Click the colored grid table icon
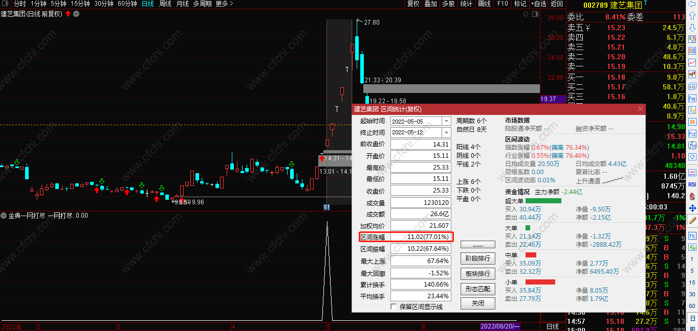Viewport: 698px width, 331px height. pos(692,50)
